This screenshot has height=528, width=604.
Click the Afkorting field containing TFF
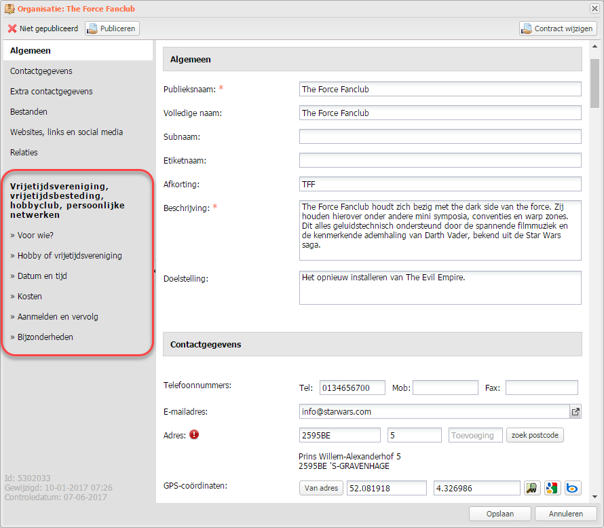[x=440, y=184]
